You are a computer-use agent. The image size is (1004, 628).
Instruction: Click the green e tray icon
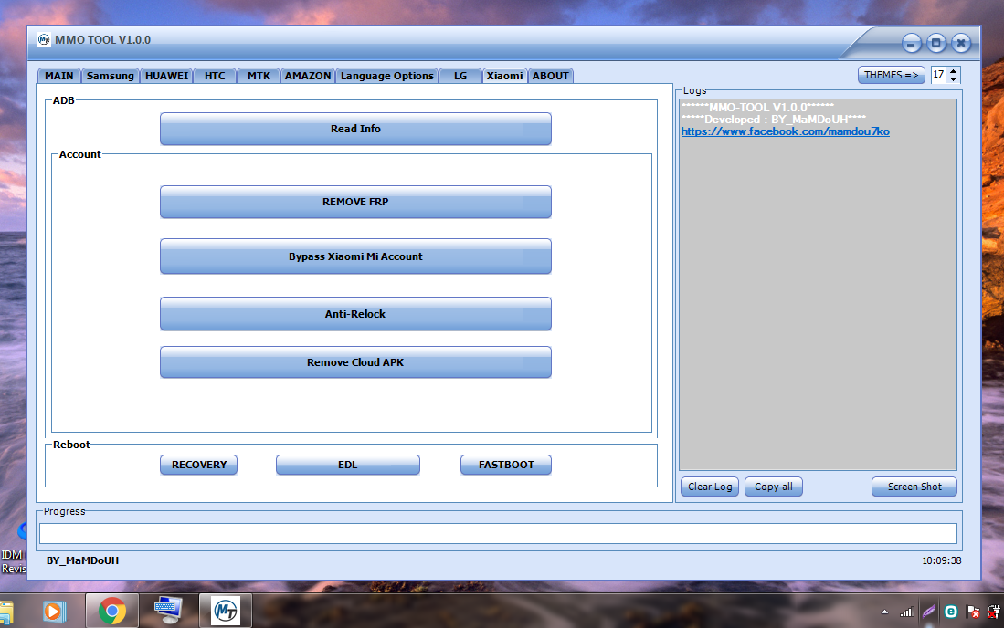click(951, 612)
